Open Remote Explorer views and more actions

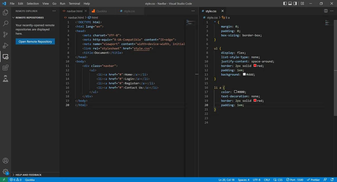pyautogui.click(x=54, y=11)
